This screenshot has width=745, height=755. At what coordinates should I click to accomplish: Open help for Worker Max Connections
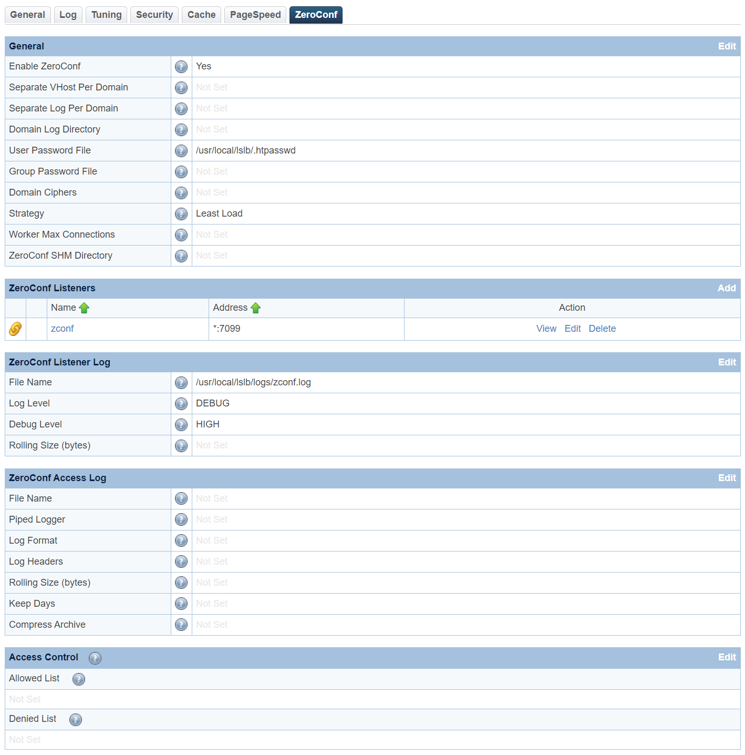pyautogui.click(x=181, y=235)
